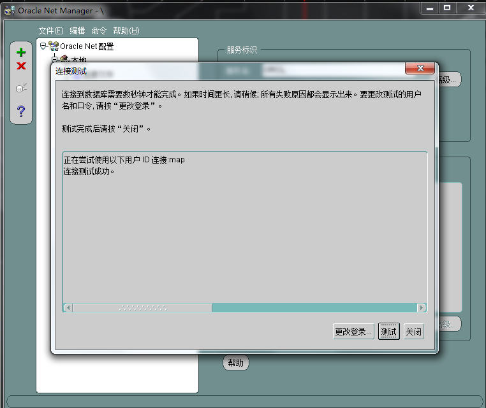Click the red X delete icon

[21, 66]
